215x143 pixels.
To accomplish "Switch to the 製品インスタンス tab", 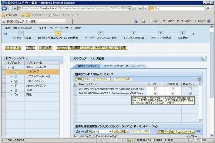I will [x=87, y=66].
